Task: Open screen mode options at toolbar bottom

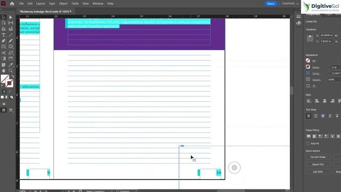Action: click(11, 110)
